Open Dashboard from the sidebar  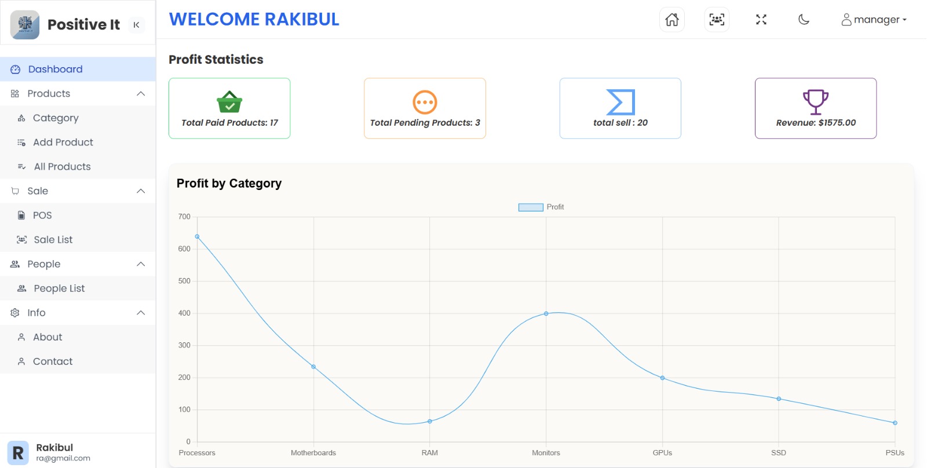(x=55, y=70)
